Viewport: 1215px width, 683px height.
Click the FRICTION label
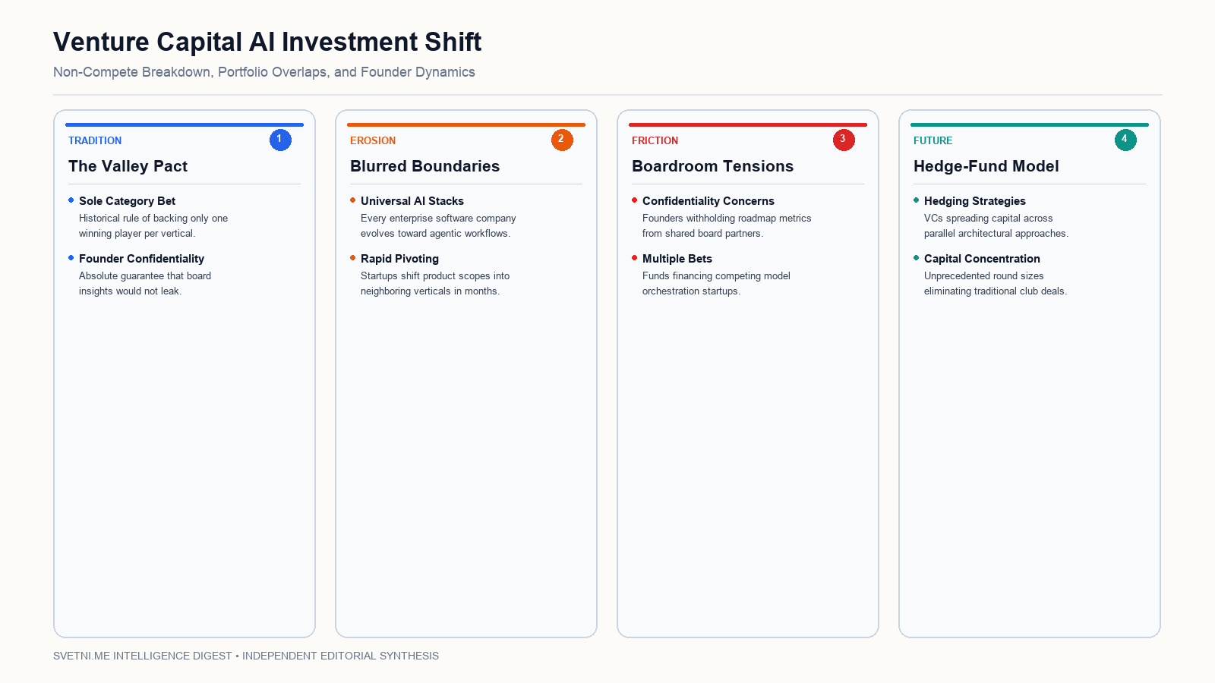[655, 140]
